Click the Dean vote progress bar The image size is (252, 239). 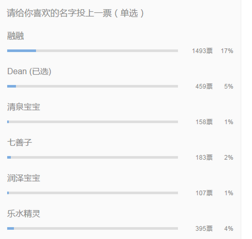[92, 86]
